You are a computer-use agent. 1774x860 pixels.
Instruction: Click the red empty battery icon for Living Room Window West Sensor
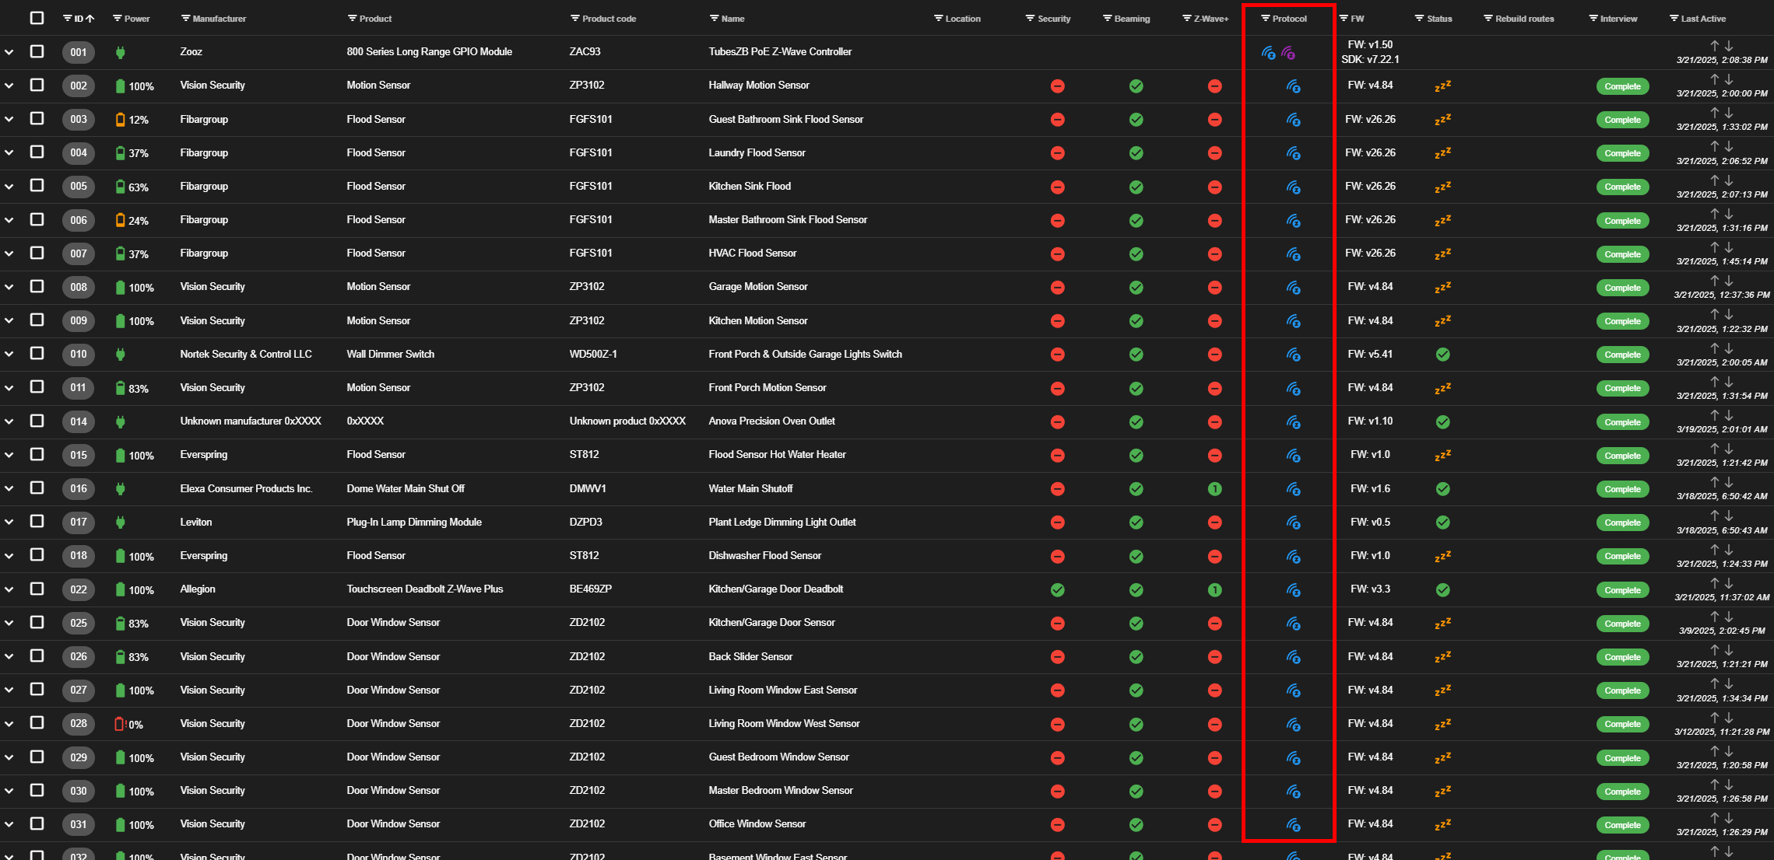tap(120, 725)
